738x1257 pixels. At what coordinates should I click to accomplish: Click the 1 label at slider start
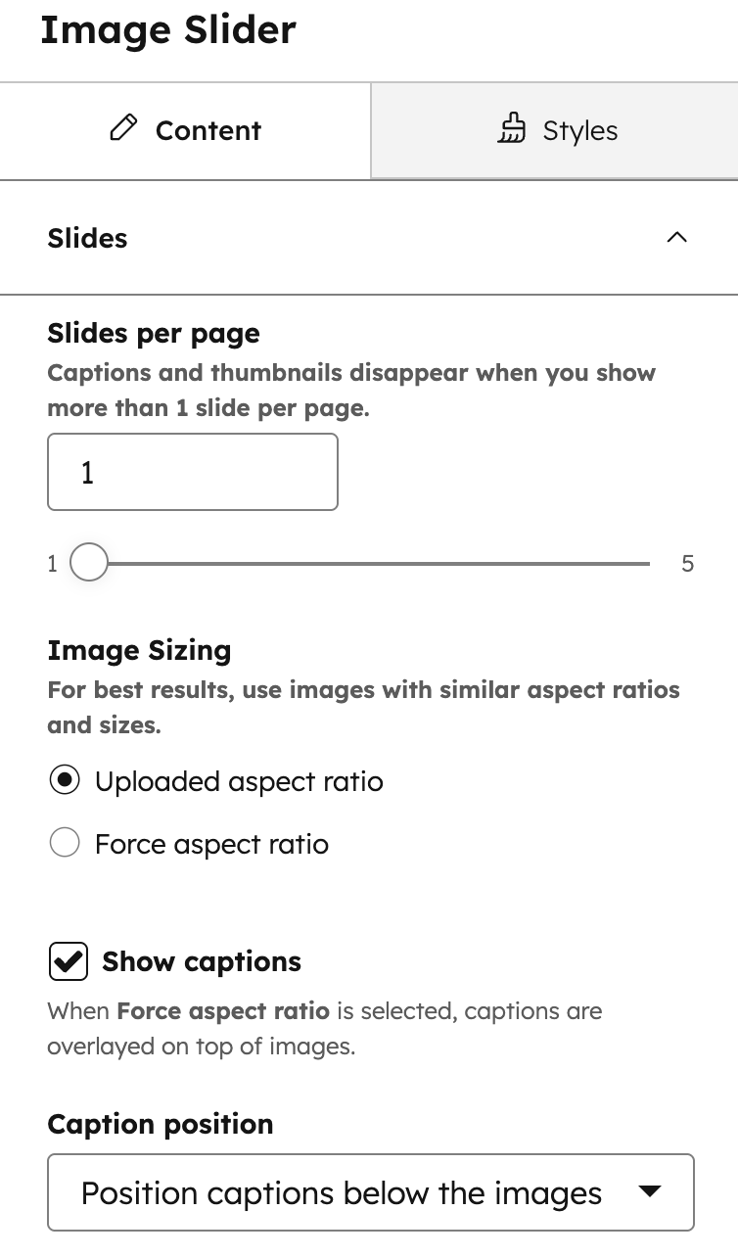[52, 563]
